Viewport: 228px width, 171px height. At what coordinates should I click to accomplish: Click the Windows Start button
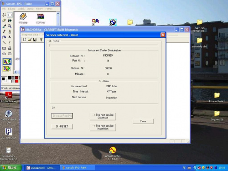pyautogui.click(x=10, y=168)
